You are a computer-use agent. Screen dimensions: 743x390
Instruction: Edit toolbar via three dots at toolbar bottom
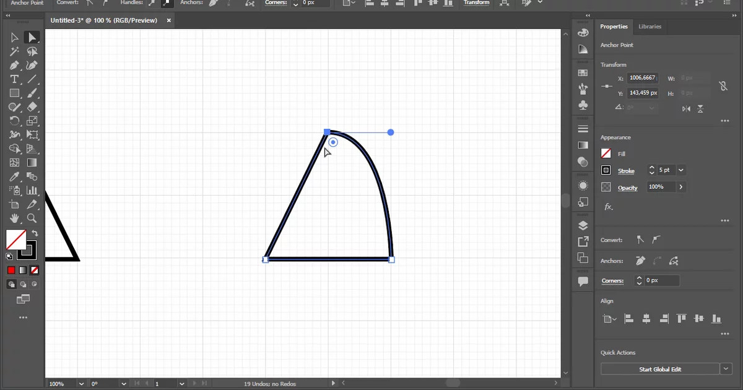pyautogui.click(x=23, y=318)
